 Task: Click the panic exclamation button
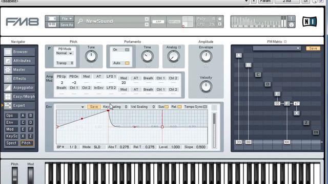pyautogui.click(x=291, y=18)
